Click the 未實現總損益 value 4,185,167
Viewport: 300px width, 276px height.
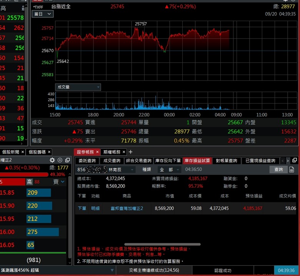click(198, 178)
